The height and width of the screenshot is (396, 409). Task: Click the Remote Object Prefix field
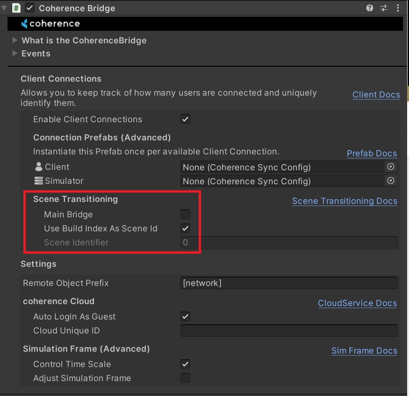[x=288, y=283]
